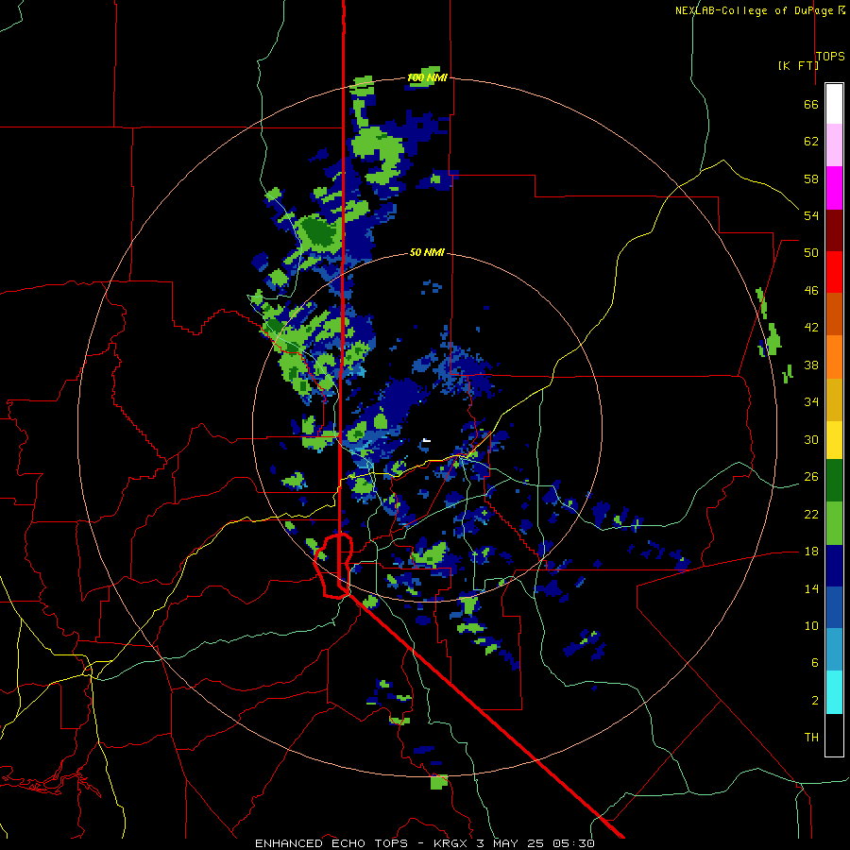Click the '50 NMI' range ring label
Image resolution: width=850 pixels, height=850 pixels.
pyautogui.click(x=427, y=252)
